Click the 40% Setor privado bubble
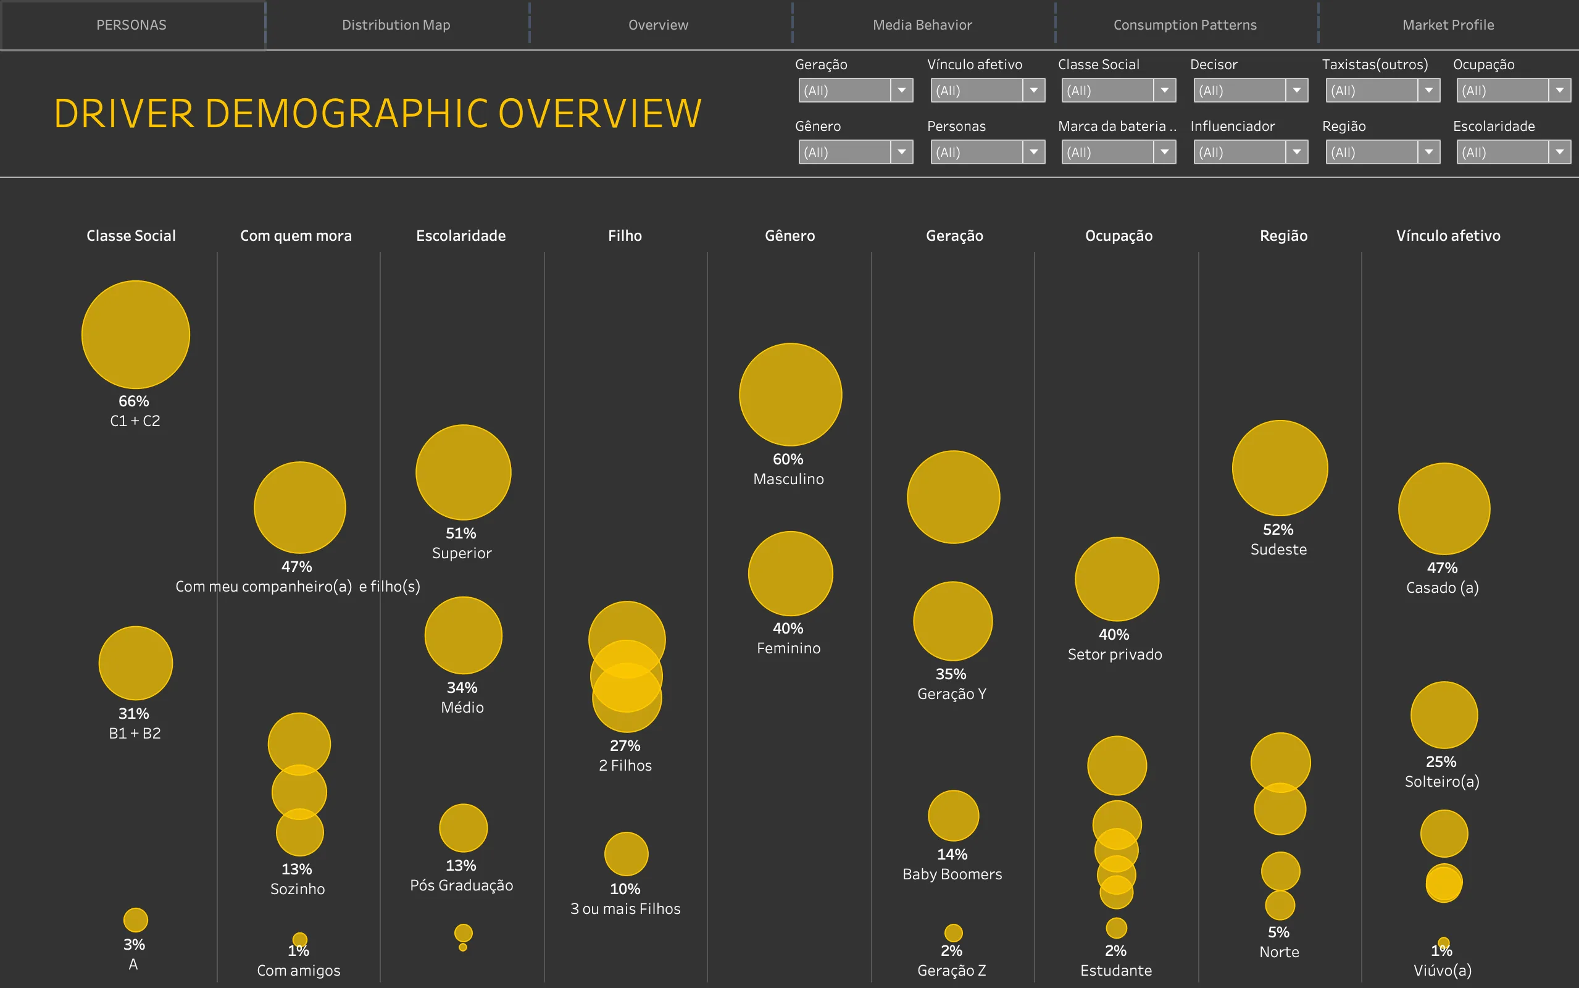 pyautogui.click(x=1117, y=579)
